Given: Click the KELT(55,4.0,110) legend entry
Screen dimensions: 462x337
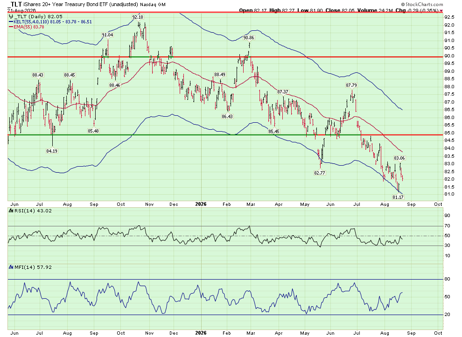Looking at the screenshot, I should (x=52, y=22).
